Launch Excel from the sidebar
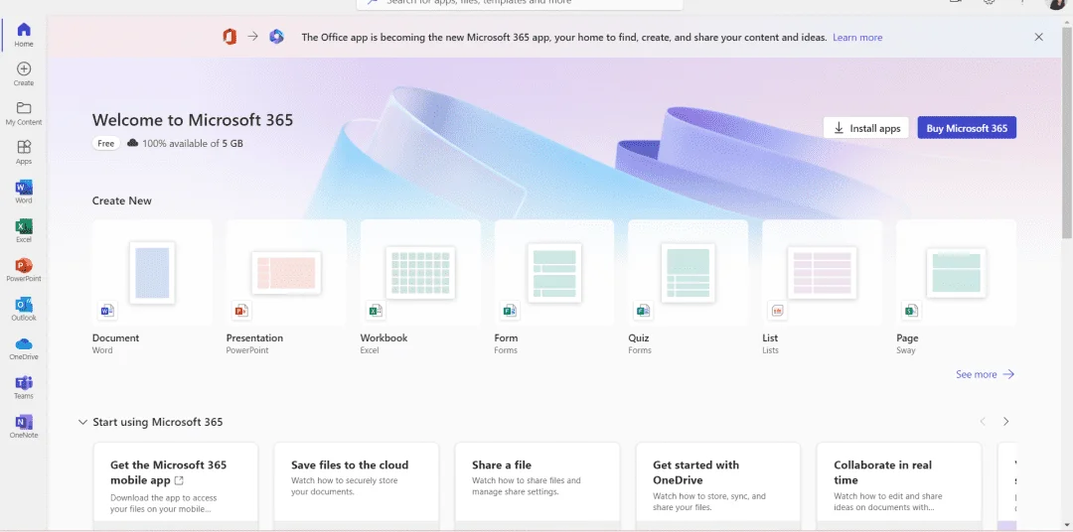This screenshot has width=1073, height=532. pyautogui.click(x=23, y=230)
